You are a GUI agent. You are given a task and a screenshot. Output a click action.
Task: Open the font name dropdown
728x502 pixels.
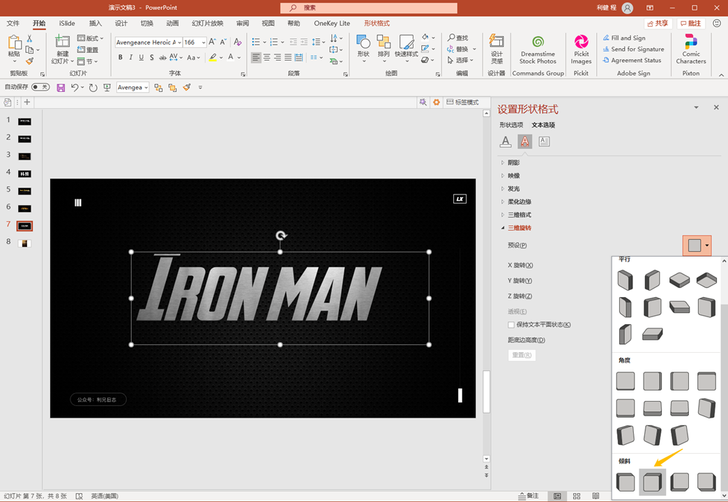[x=179, y=43]
